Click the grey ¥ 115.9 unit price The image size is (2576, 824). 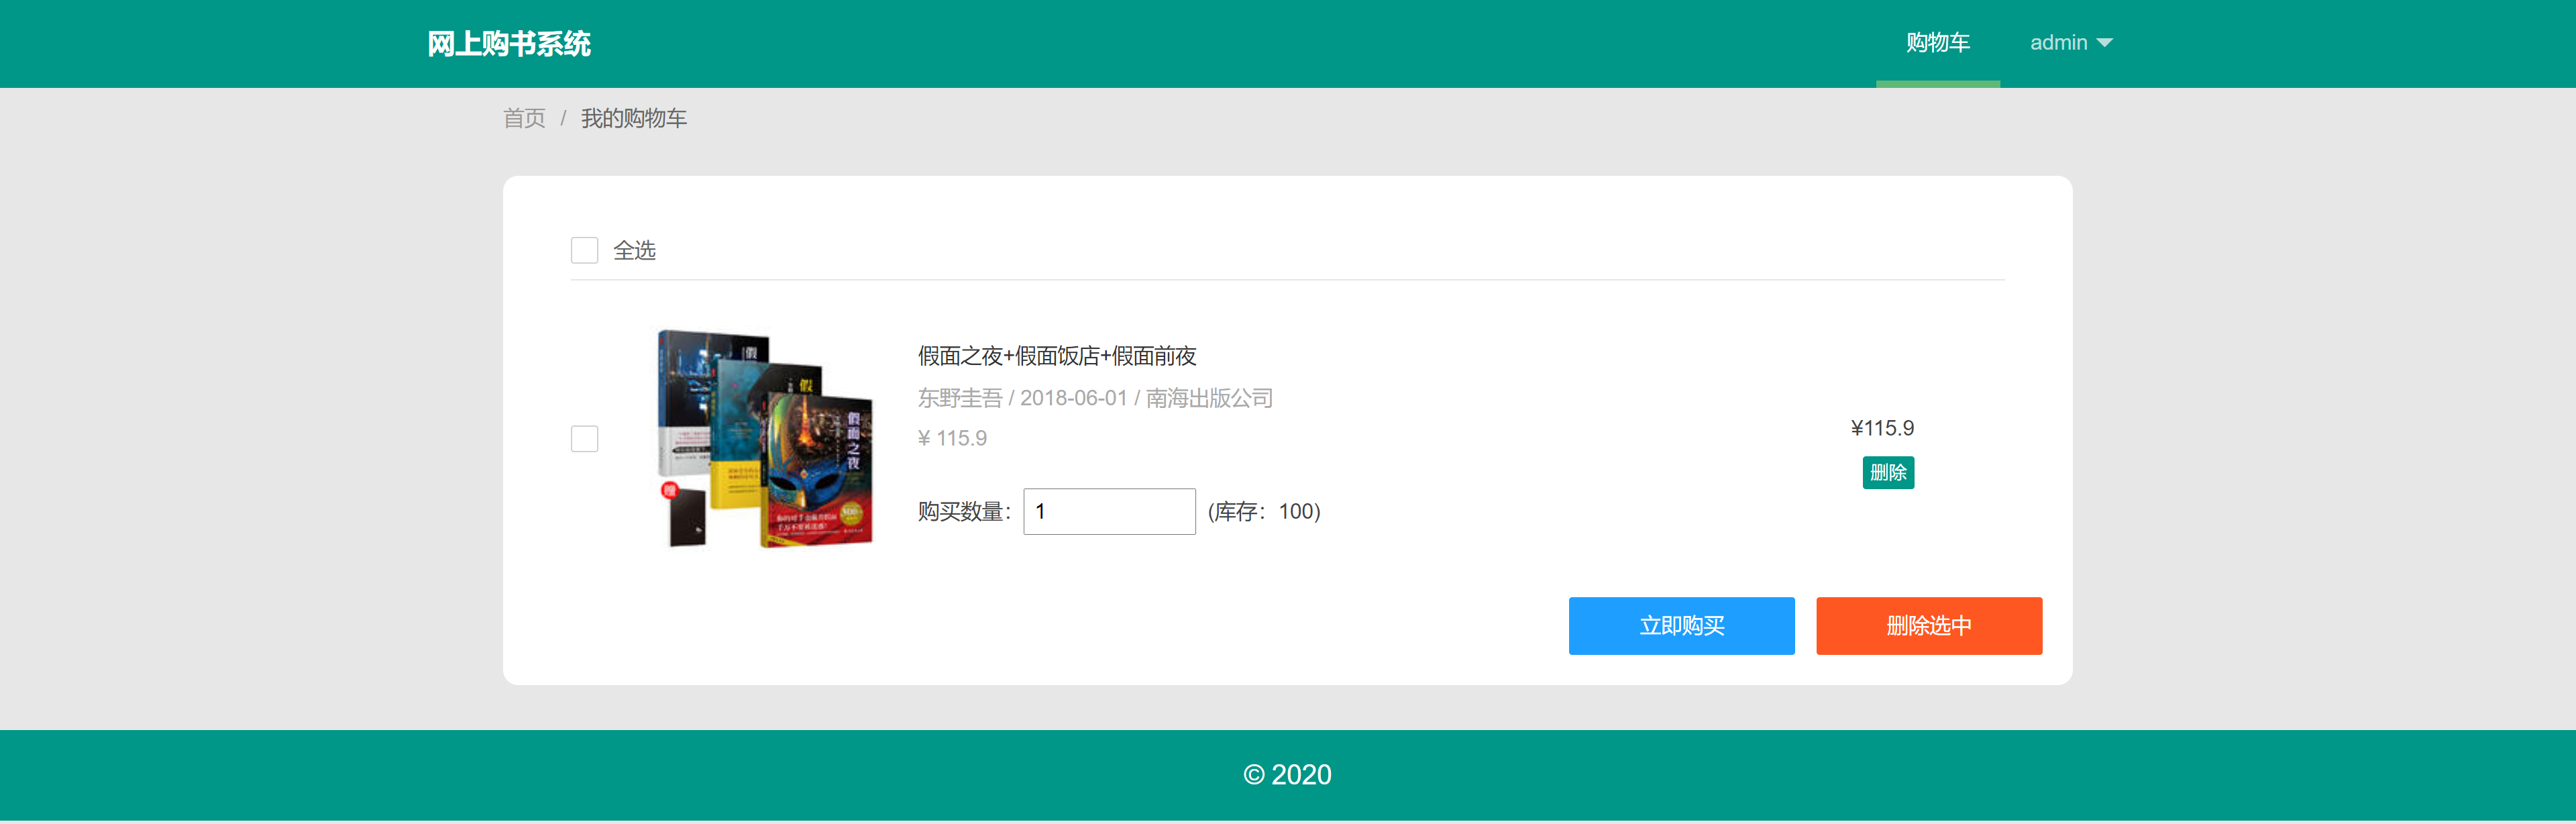[952, 439]
